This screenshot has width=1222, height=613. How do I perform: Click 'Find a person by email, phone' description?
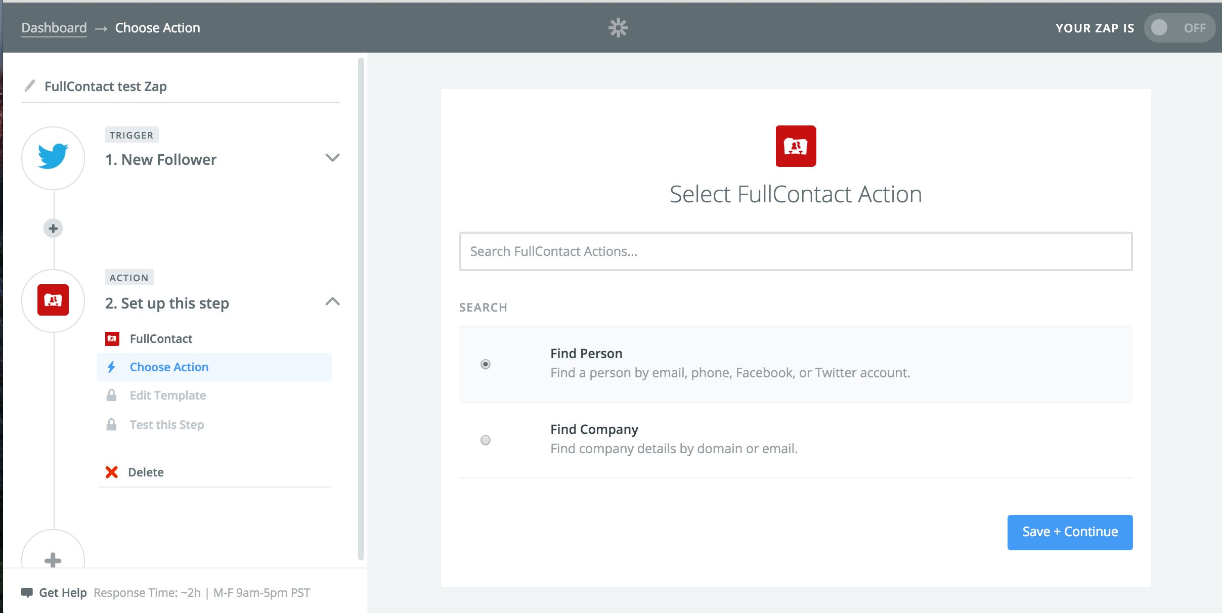(x=730, y=373)
